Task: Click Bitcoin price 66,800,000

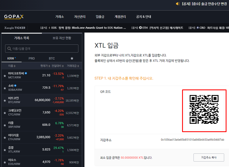Action: [42, 100]
